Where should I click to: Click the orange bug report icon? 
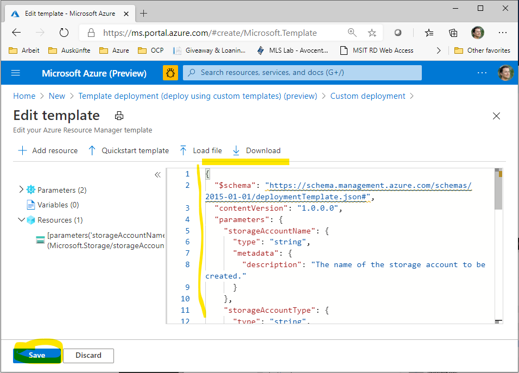click(170, 72)
